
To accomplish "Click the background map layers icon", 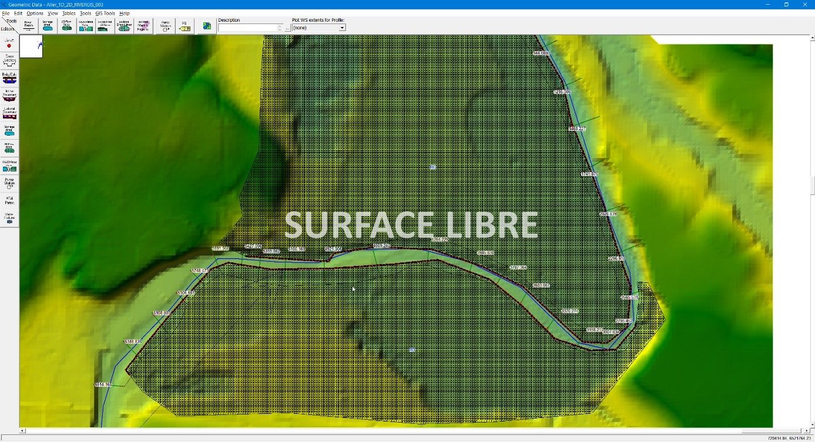I will (207, 26).
